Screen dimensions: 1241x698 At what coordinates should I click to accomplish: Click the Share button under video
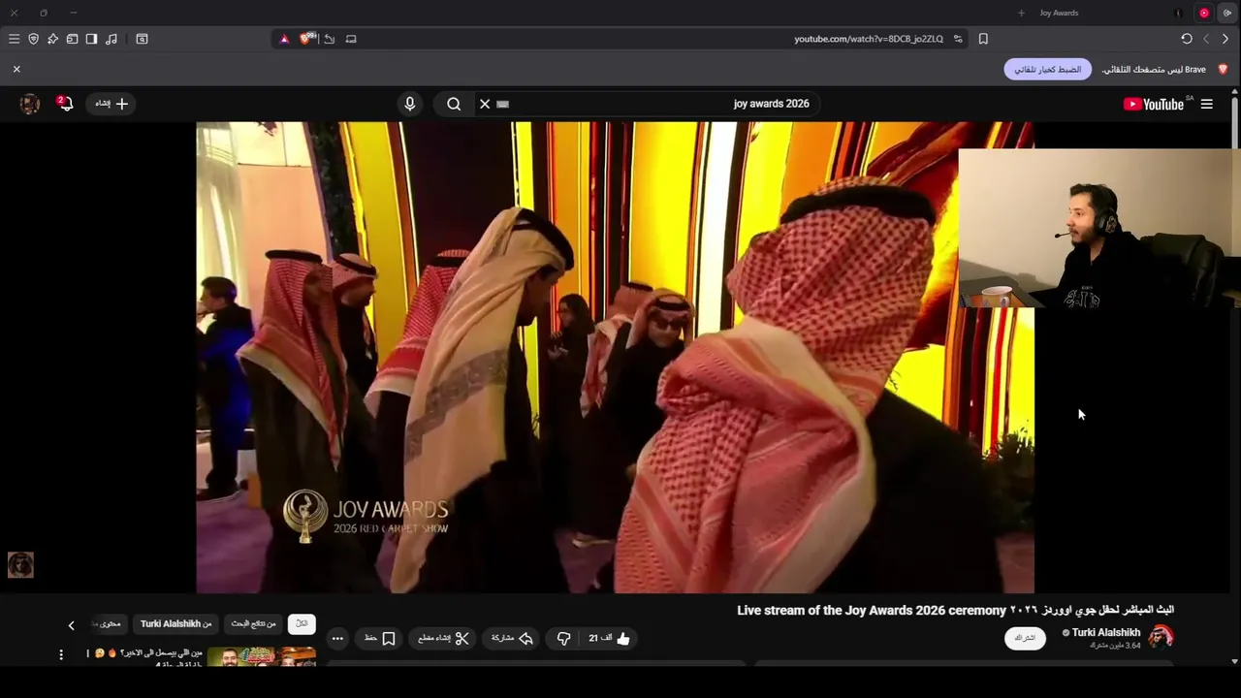[512, 638]
